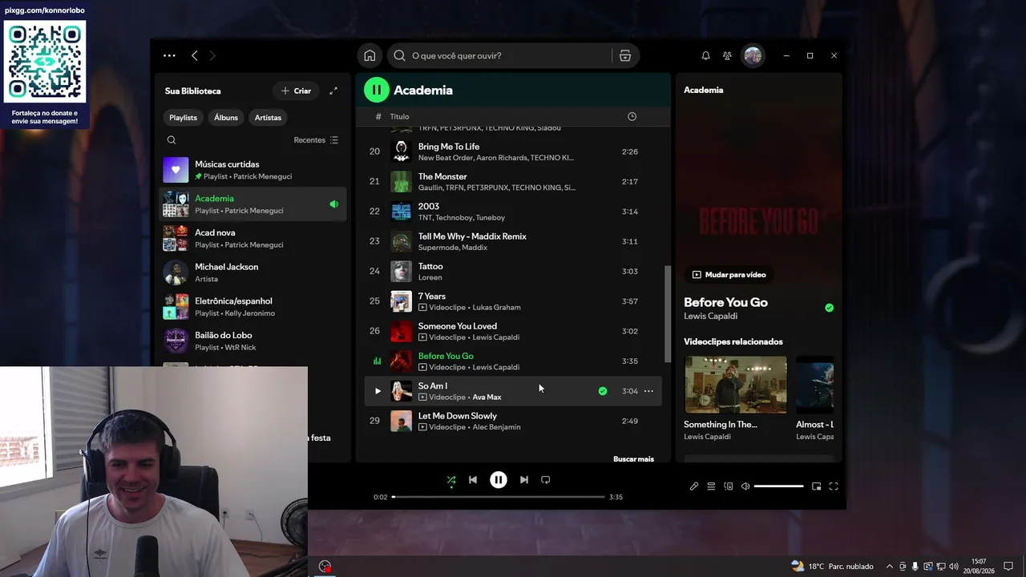Search within the library
The height and width of the screenshot is (577, 1026).
tap(172, 140)
